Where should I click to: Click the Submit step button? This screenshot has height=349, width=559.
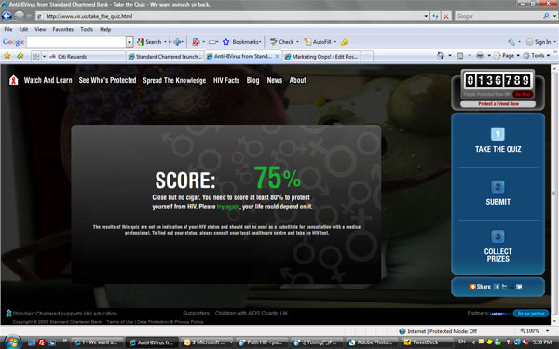[498, 194]
